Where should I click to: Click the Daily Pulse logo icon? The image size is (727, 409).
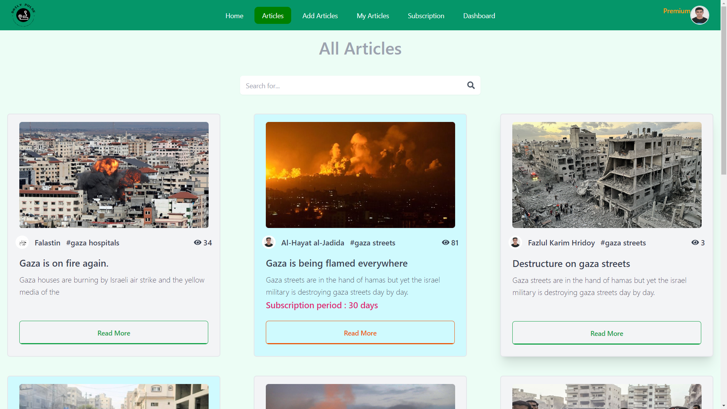[23, 15]
